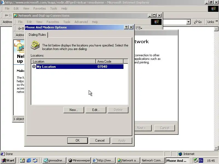The width and height of the screenshot is (219, 164).
Task: Click Phone And ... taskbar button
Action: point(177,160)
